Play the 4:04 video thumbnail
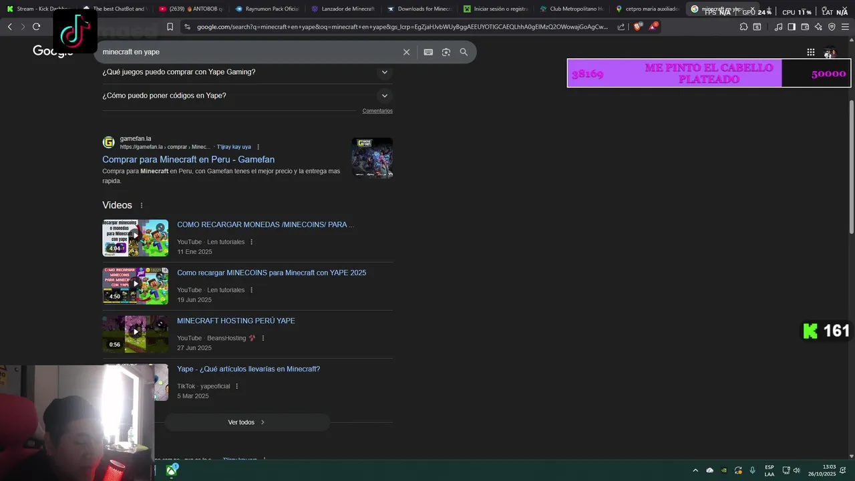The width and height of the screenshot is (855, 481). [135, 238]
